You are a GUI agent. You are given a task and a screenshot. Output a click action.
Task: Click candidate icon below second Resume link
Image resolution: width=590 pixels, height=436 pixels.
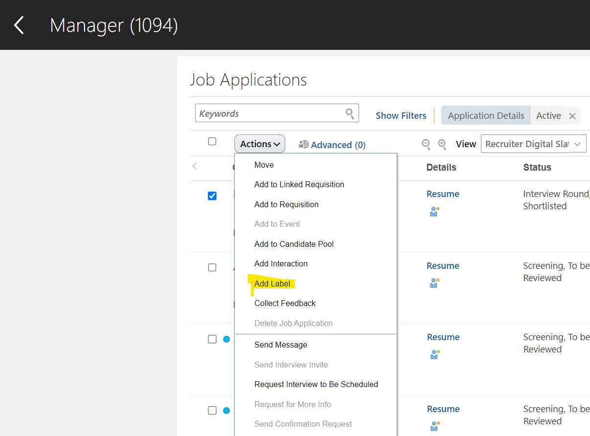[434, 283]
